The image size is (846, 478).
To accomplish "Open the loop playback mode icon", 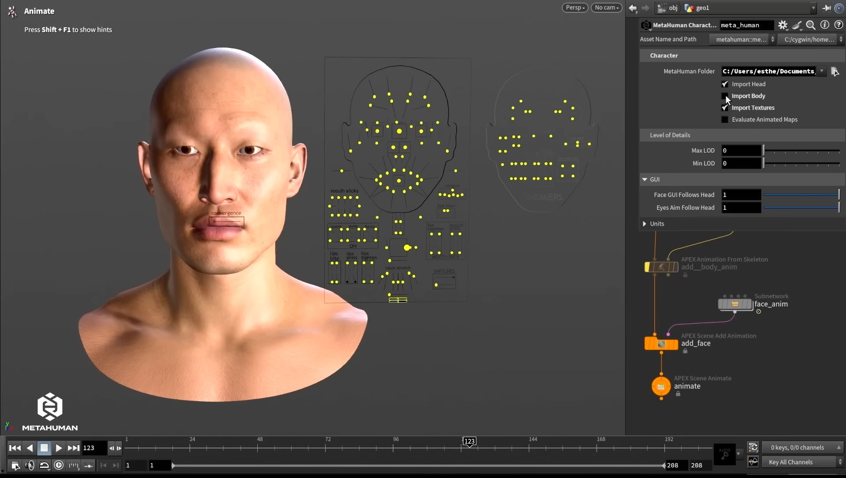I will (x=44, y=465).
